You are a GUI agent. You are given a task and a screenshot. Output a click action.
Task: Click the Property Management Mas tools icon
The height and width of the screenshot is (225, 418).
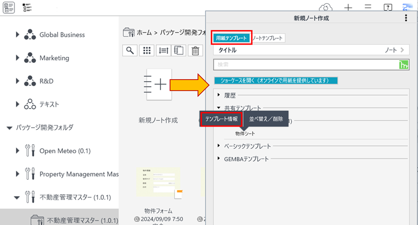30,173
